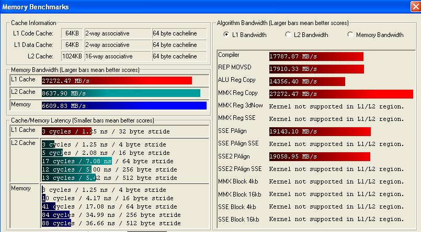Click L1 Code Cache 2-way associative field

click(x=118, y=33)
